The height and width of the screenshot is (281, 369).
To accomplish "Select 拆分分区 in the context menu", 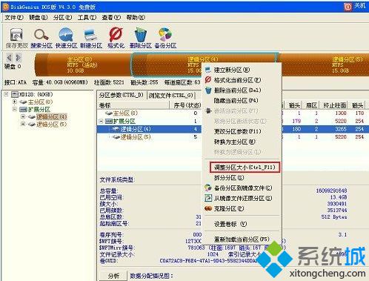I will (x=229, y=178).
